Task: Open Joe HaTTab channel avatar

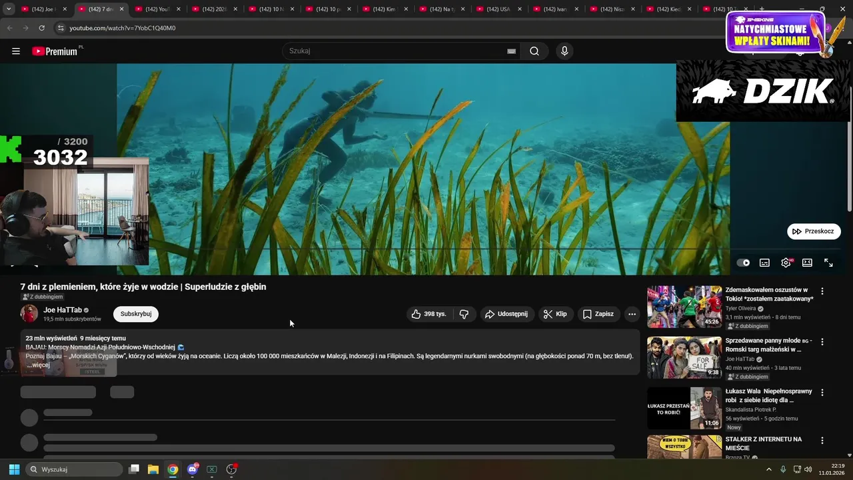Action: click(29, 313)
